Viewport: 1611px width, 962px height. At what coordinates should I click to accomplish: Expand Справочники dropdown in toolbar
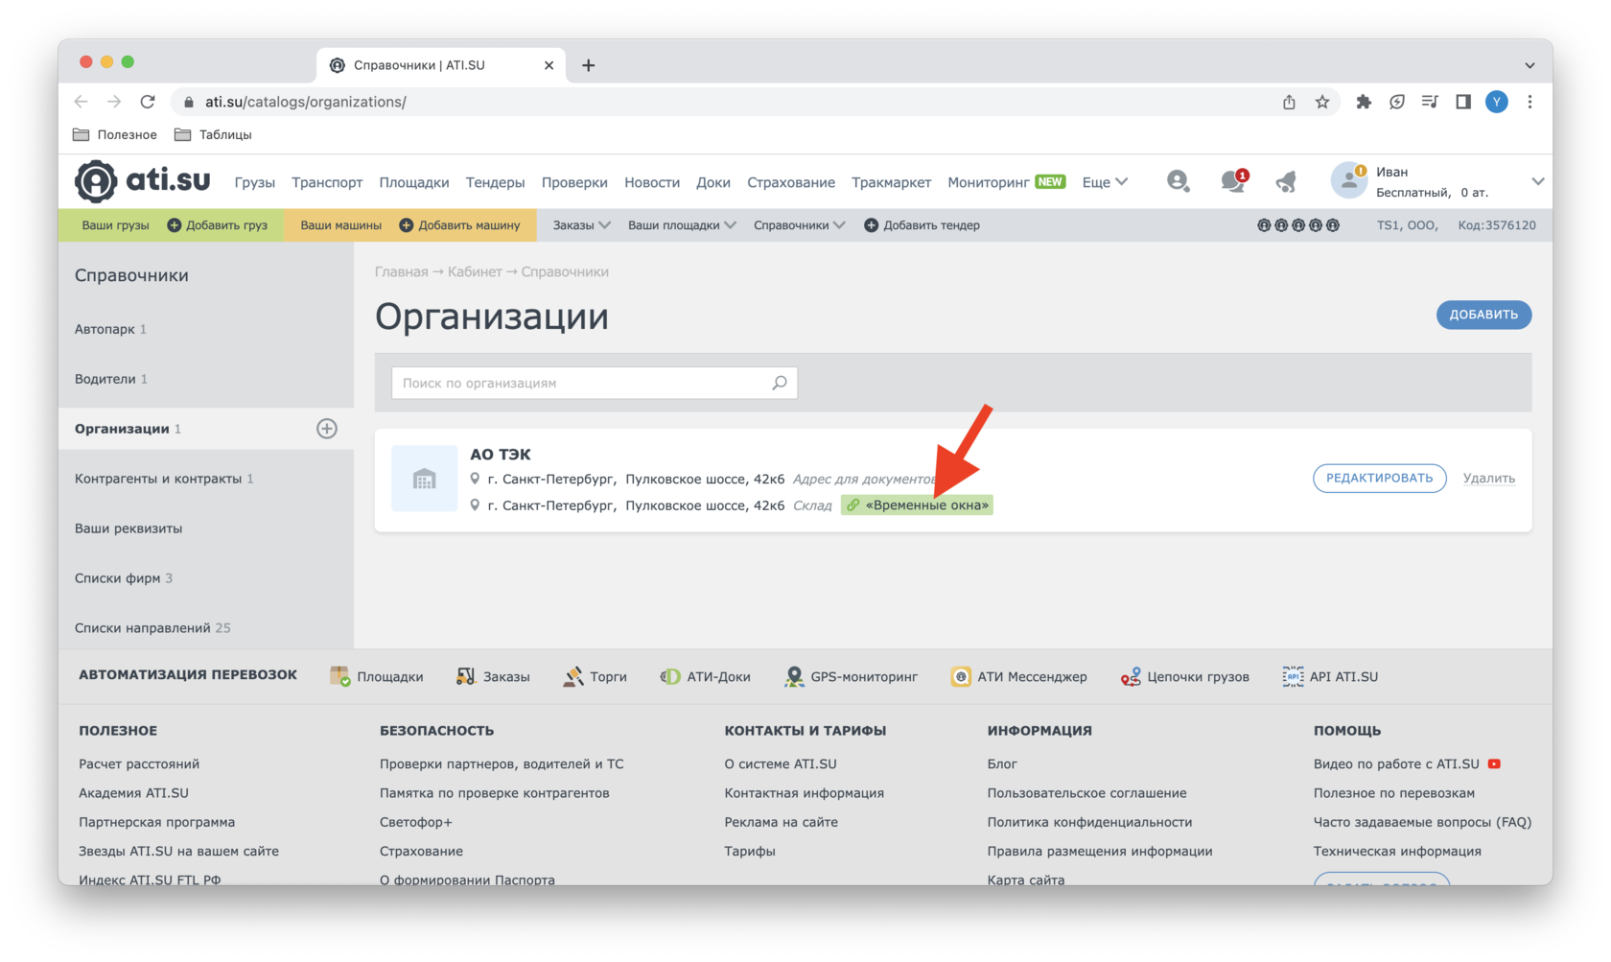799,225
